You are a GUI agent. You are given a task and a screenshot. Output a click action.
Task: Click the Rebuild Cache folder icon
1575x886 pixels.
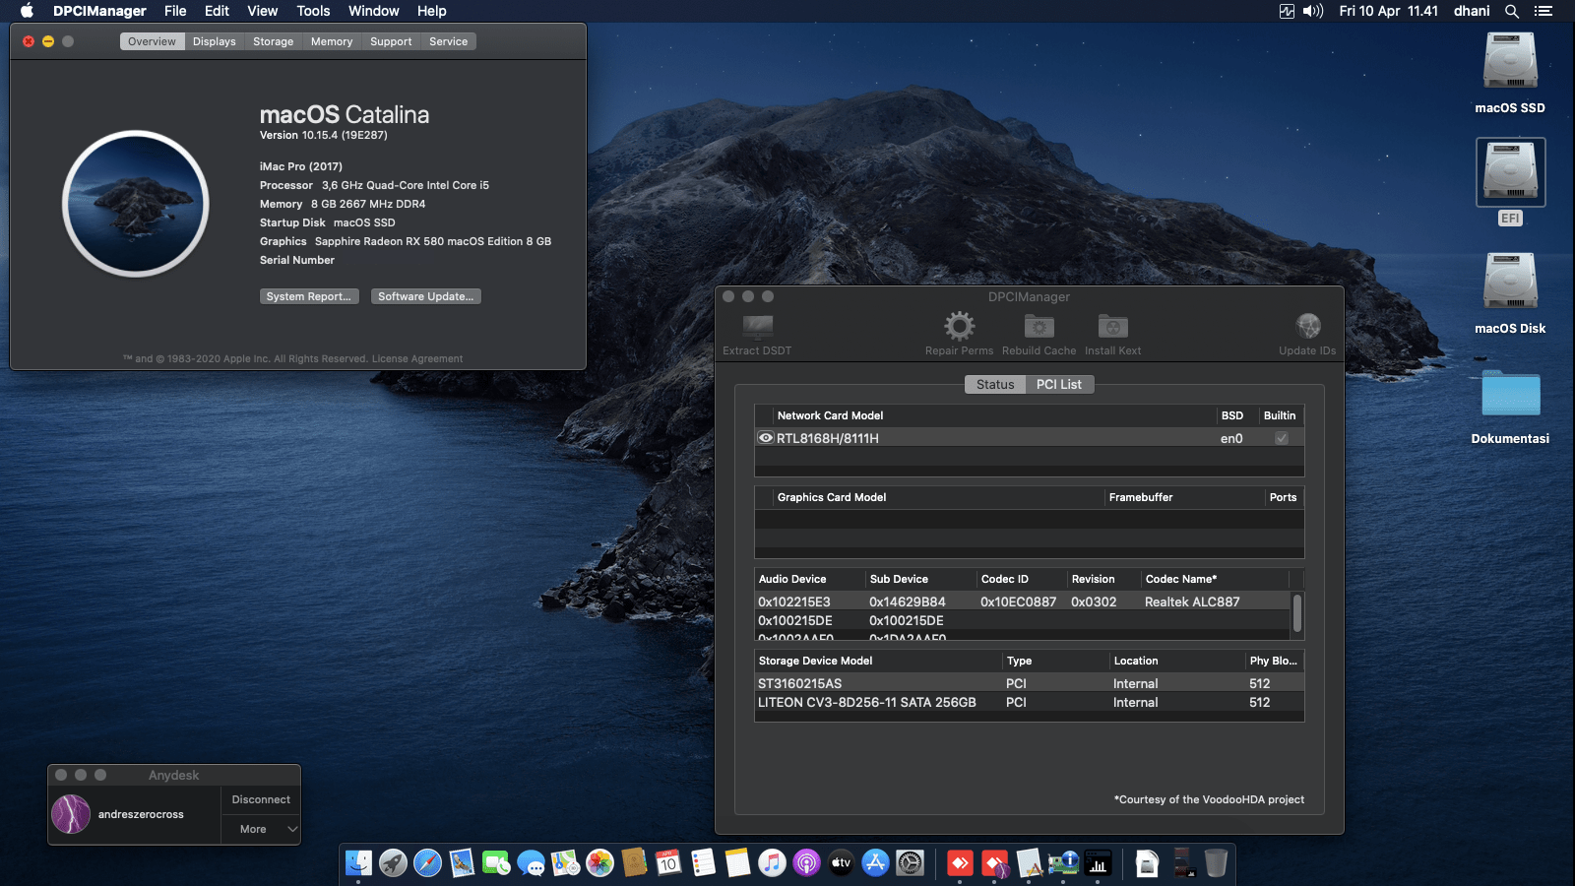[x=1039, y=326]
